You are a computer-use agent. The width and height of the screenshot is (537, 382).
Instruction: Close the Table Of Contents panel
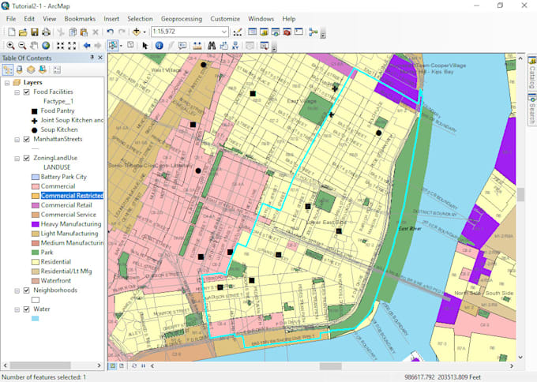100,58
